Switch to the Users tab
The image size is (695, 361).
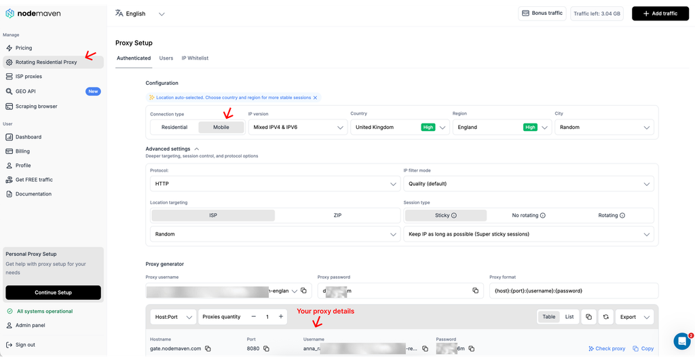[x=166, y=58]
